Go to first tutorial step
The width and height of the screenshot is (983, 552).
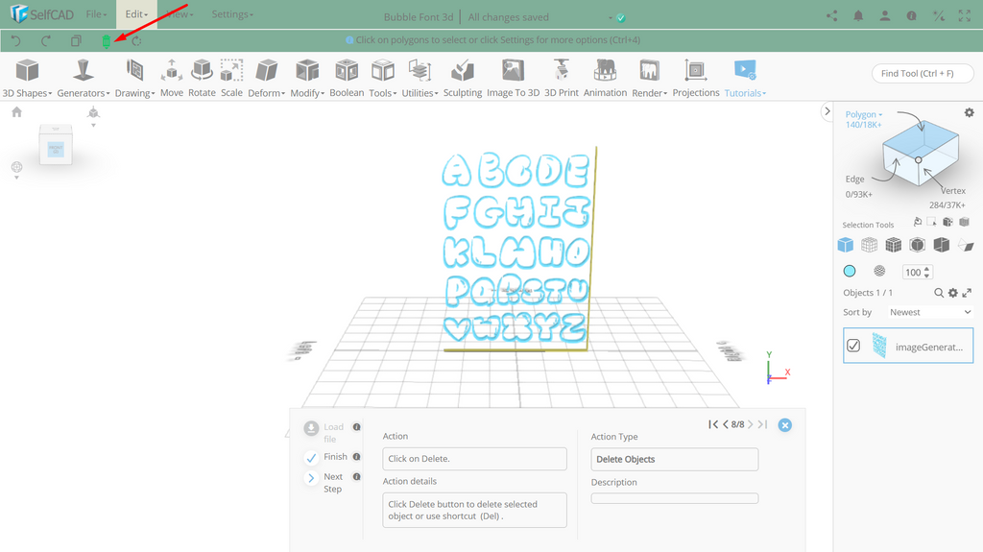point(713,424)
